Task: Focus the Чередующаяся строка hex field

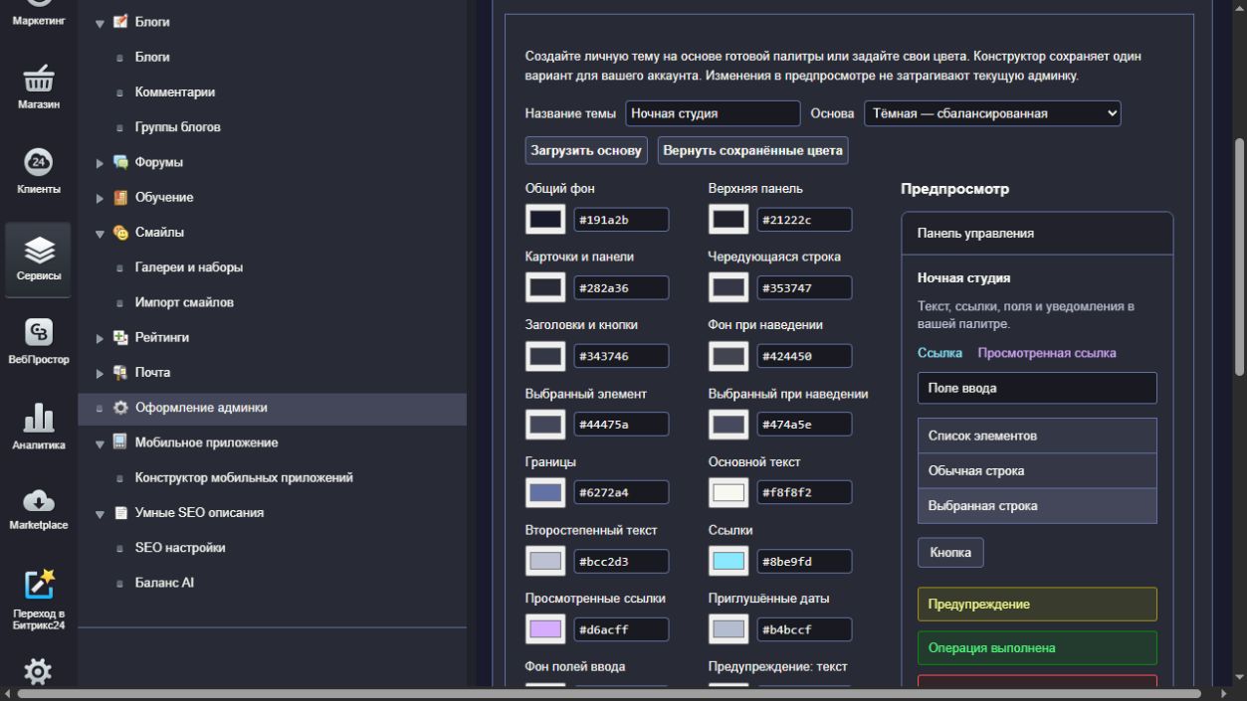Action: tap(804, 288)
